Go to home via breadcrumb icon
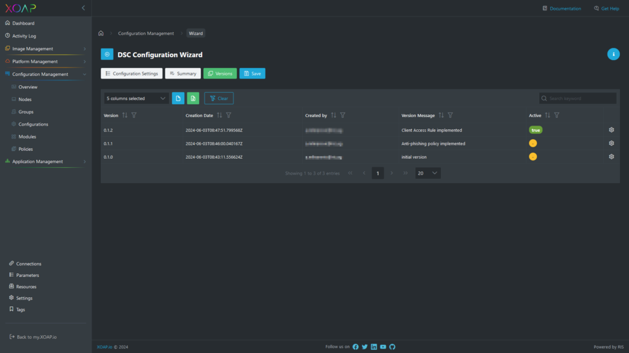Image resolution: width=629 pixels, height=353 pixels. [101, 33]
